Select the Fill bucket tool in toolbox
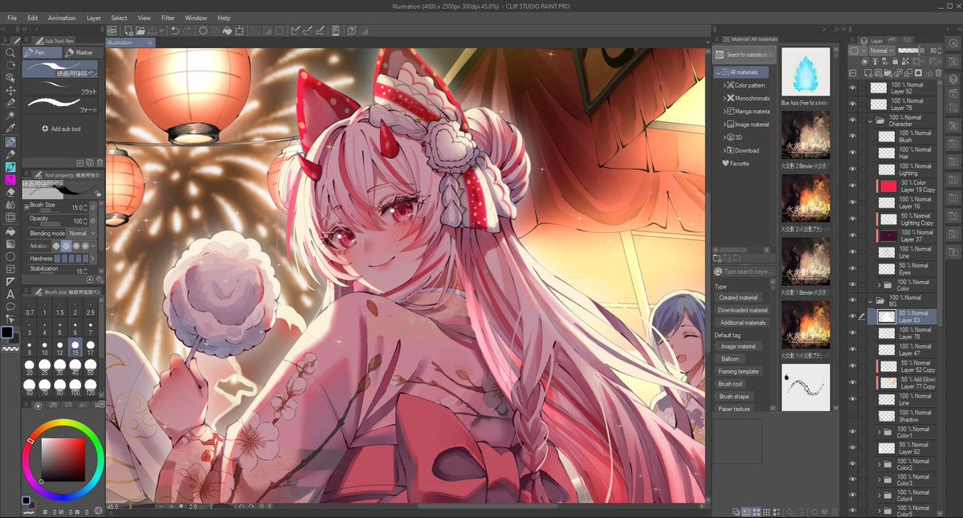This screenshot has width=963, height=518. (x=10, y=231)
